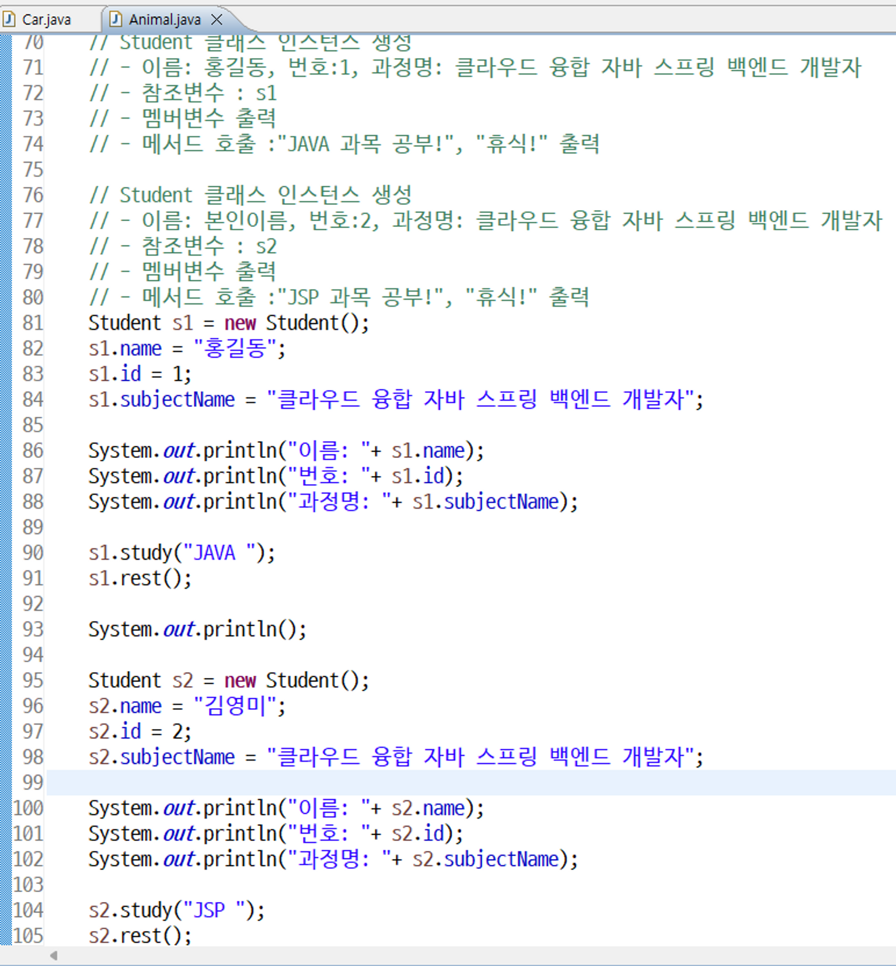896x966 pixels.
Task: Click 'Student s1 = new Student();' line
Action: pos(229,323)
